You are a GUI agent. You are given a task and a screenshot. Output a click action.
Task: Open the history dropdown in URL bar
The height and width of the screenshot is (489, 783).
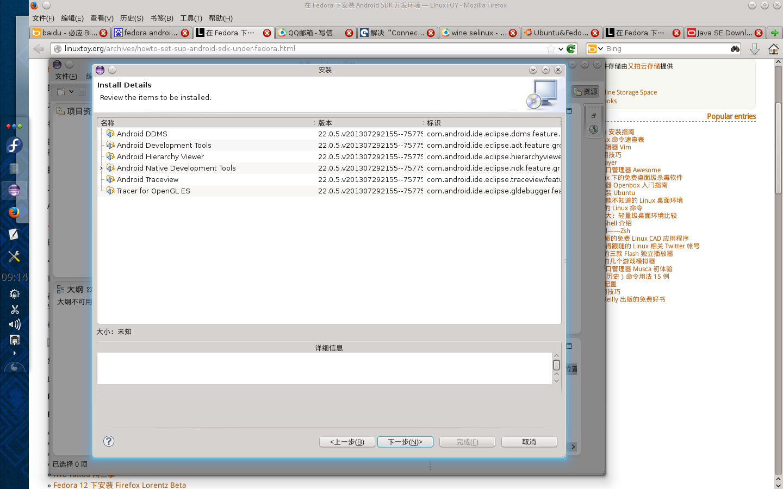point(561,49)
